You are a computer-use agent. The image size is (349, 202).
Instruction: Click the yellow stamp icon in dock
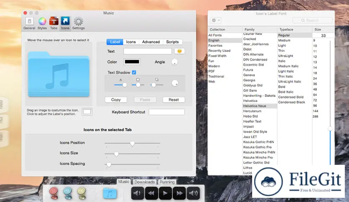(x=81, y=193)
